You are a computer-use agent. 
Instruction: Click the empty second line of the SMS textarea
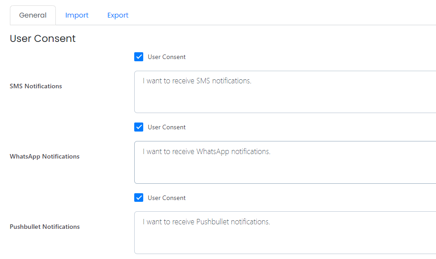285,92
